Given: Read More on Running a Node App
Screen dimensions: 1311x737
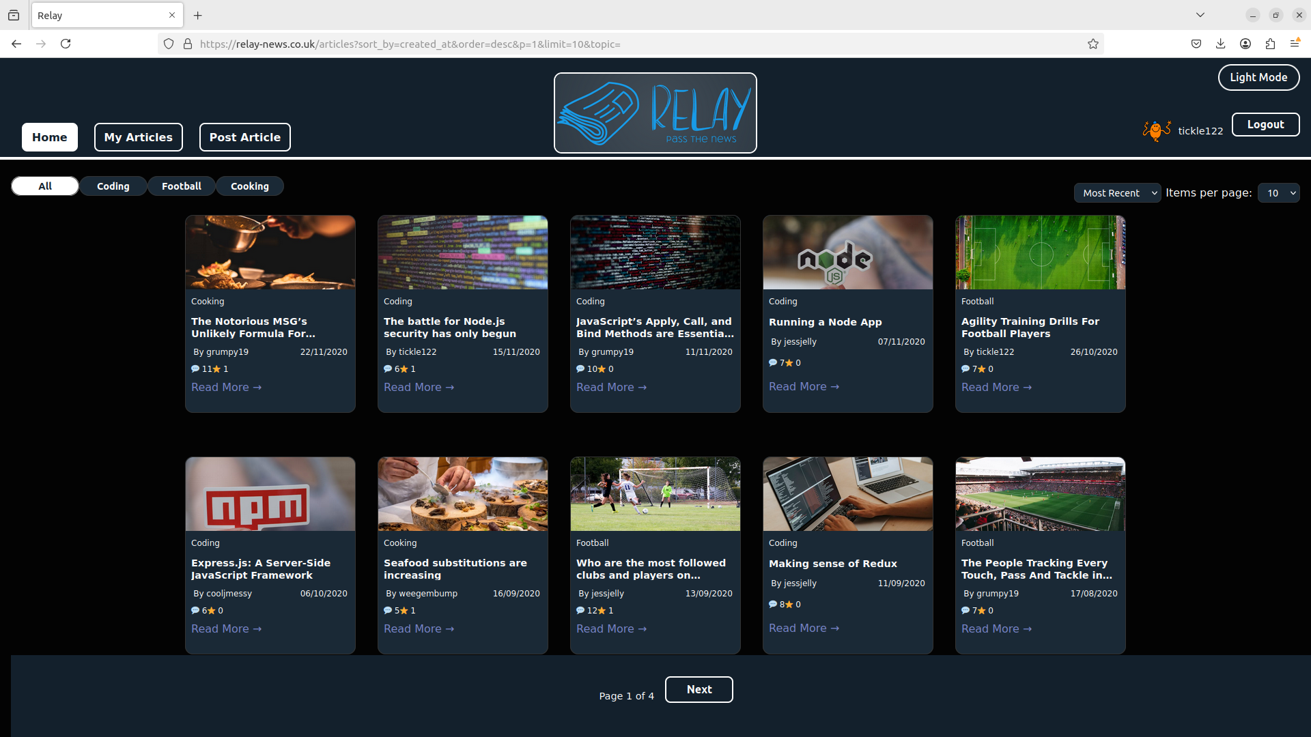Looking at the screenshot, I should click(804, 386).
